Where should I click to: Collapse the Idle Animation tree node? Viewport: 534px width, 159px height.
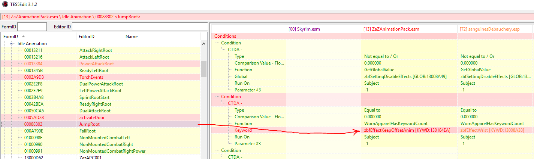(12, 44)
